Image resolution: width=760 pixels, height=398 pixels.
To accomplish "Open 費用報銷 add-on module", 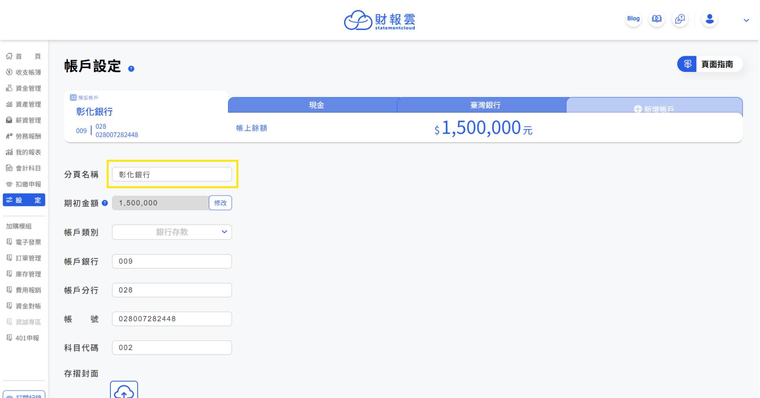I will tap(24, 290).
